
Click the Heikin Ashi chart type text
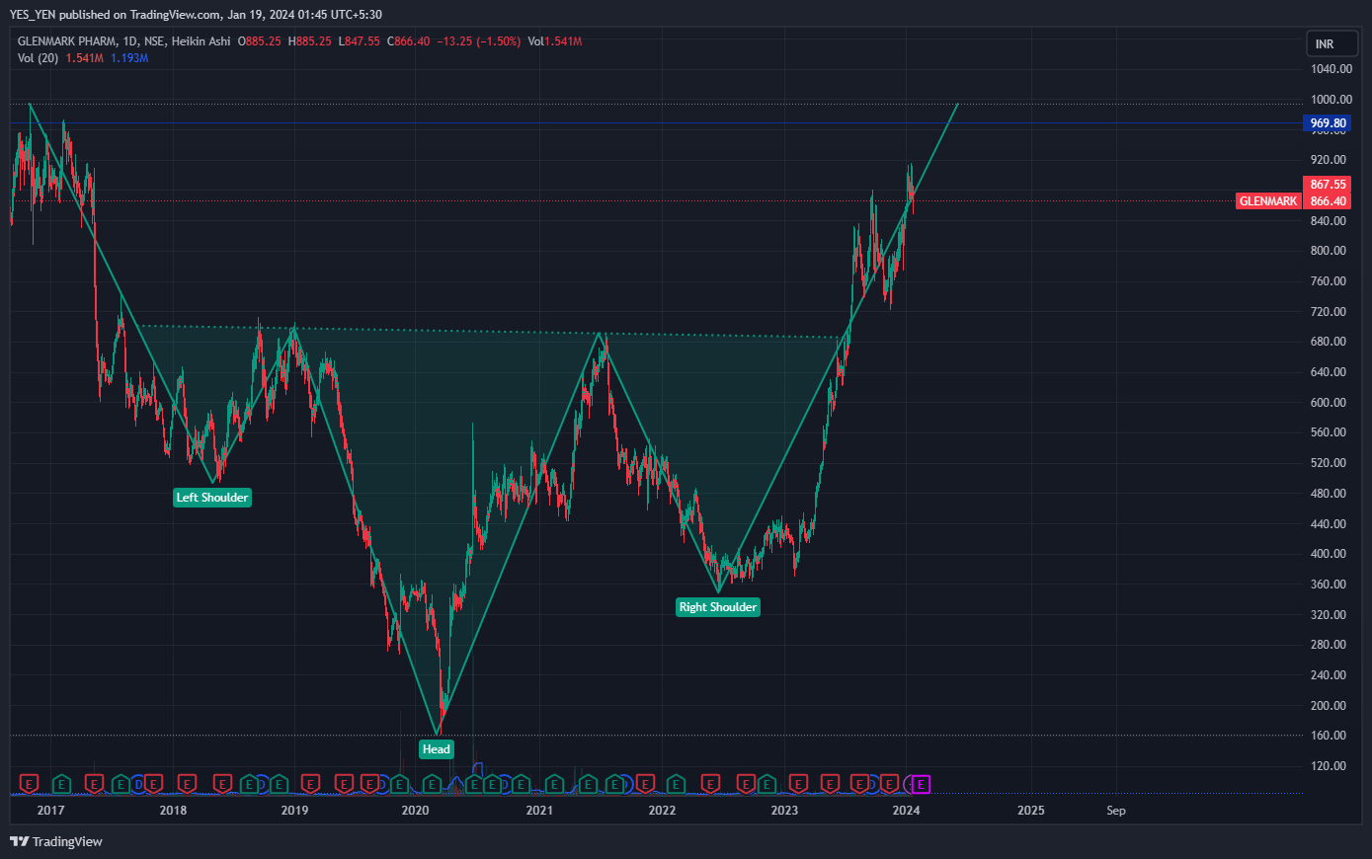pyautogui.click(x=201, y=41)
